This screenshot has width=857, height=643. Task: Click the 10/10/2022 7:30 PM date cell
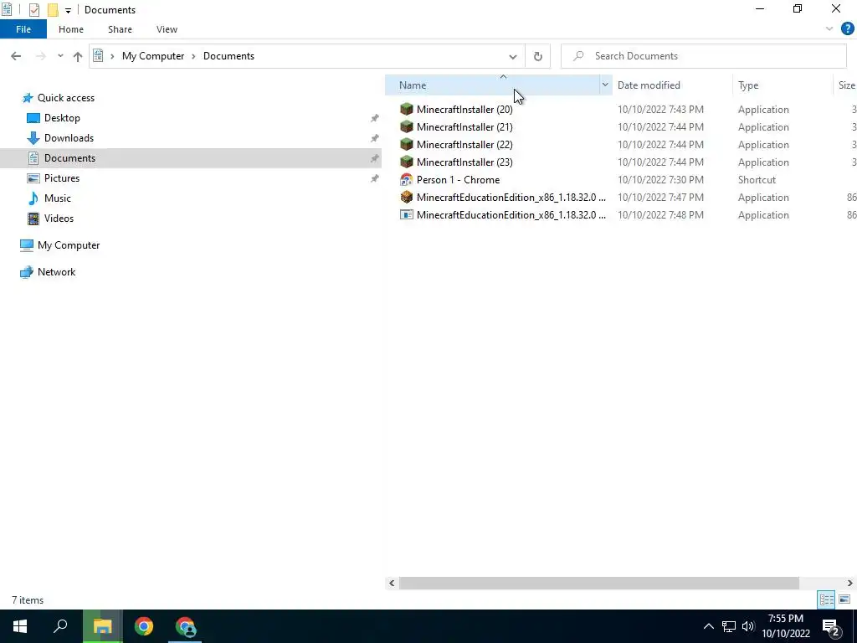coord(660,180)
